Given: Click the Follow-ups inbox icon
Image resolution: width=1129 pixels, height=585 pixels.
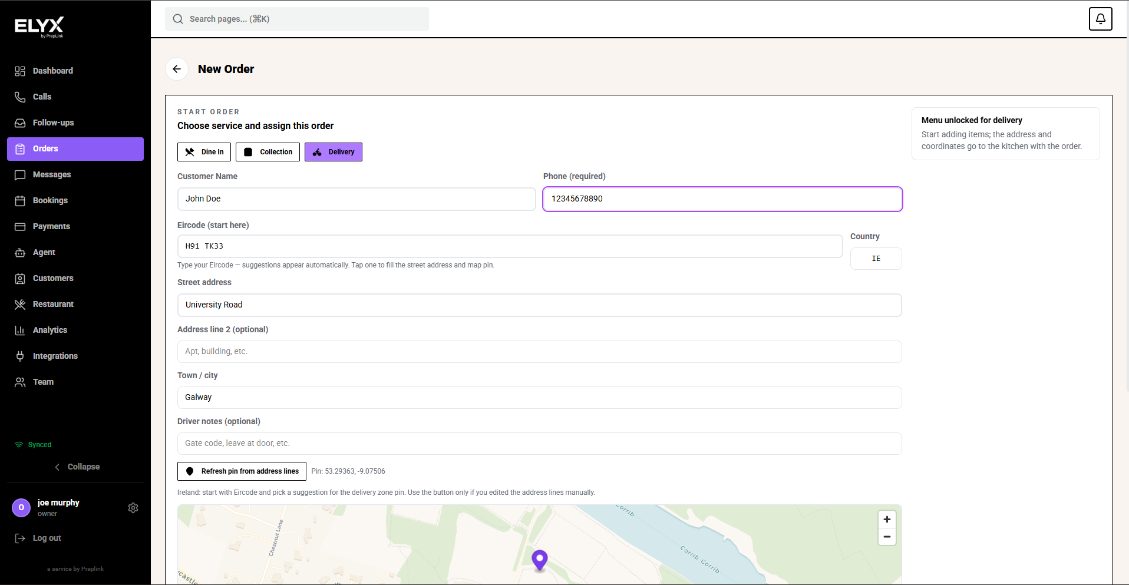Looking at the screenshot, I should [x=20, y=123].
